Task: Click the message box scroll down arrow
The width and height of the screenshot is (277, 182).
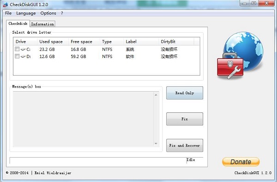Action: point(156,144)
